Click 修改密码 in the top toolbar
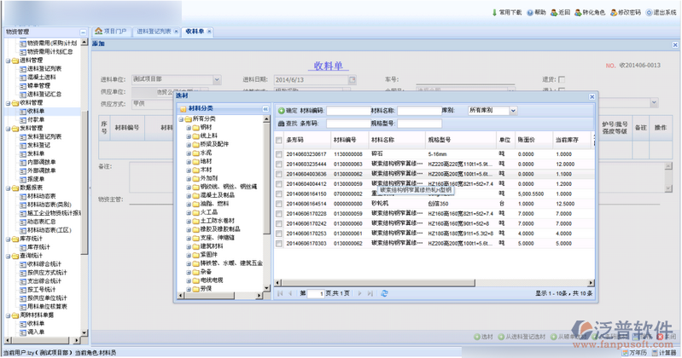682x358 pixels. (611, 13)
